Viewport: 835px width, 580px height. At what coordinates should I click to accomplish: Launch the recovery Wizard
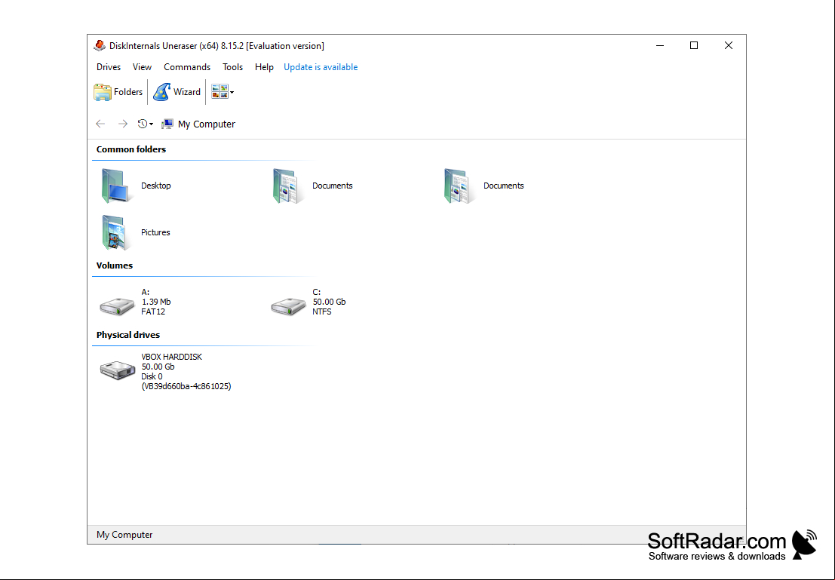[177, 92]
